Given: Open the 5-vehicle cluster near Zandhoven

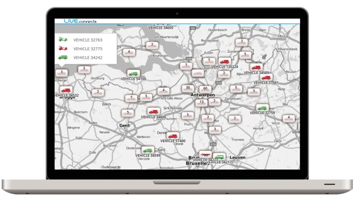Looking at the screenshot, I should [x=236, y=88].
